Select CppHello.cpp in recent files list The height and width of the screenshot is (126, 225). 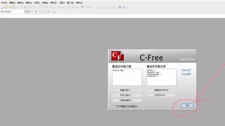pos(153,72)
